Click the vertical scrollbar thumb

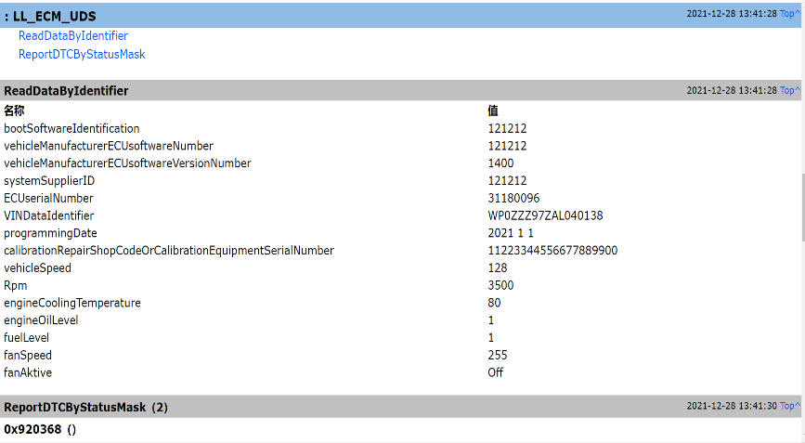[x=803, y=207]
